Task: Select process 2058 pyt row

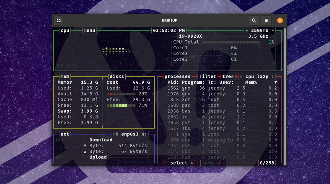Action: tap(222, 123)
